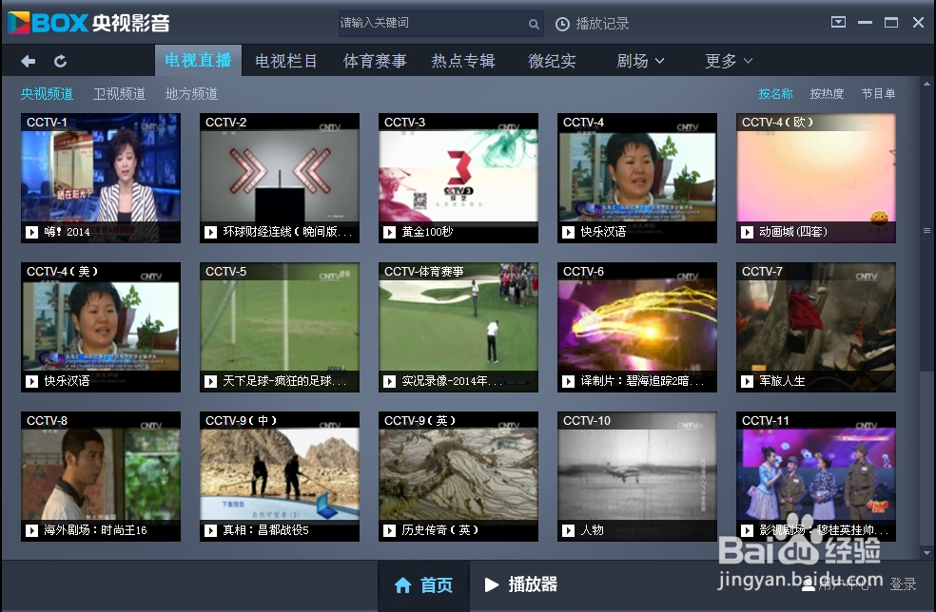
Task: Click play icon beside 历史传奇(英)
Action: pos(390,530)
